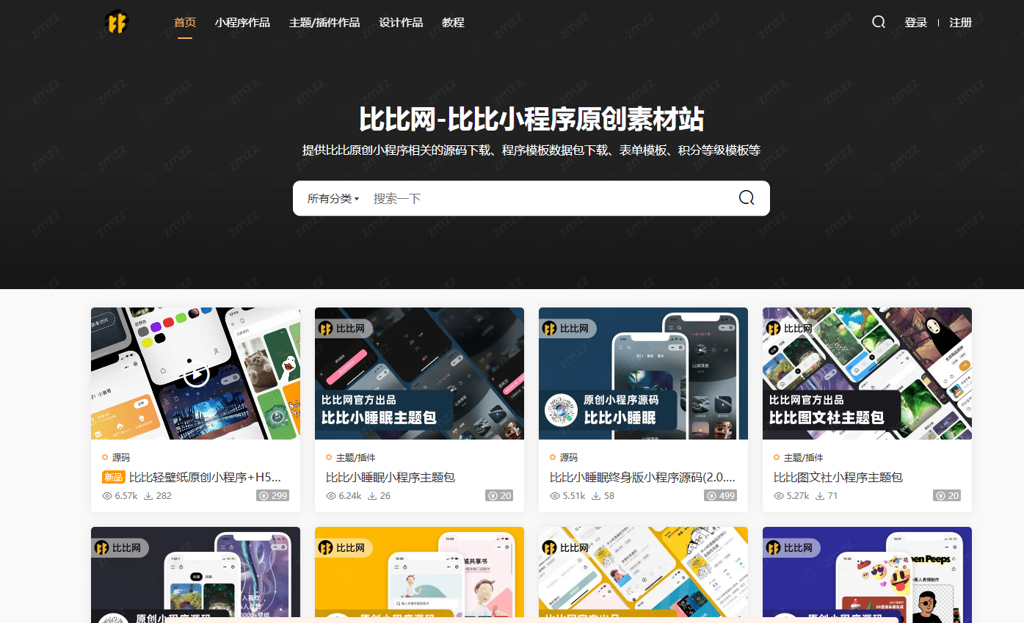1024x623 pixels.
Task: Go to 首页 tab
Action: pyautogui.click(x=184, y=23)
